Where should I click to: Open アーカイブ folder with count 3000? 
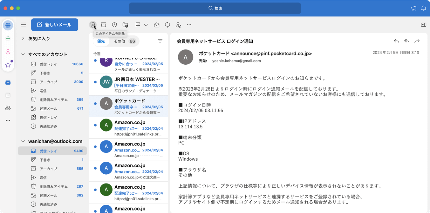52,82
